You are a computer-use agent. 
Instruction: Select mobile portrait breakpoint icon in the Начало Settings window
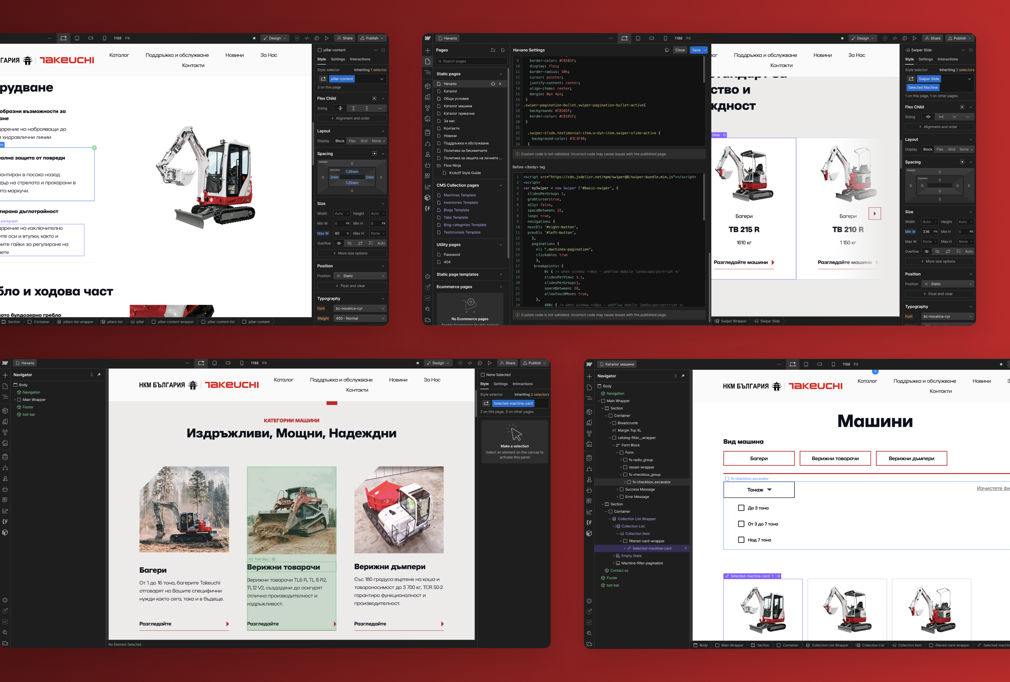(665, 38)
